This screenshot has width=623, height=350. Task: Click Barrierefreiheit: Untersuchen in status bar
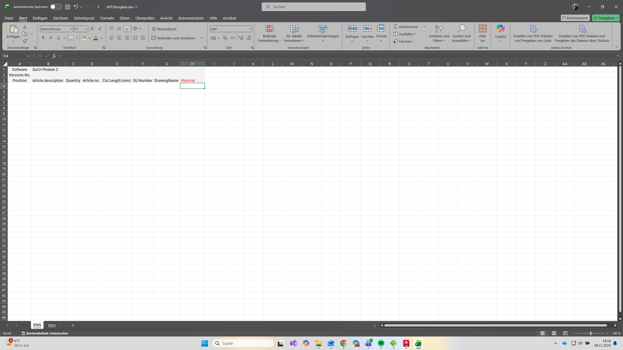click(x=45, y=333)
